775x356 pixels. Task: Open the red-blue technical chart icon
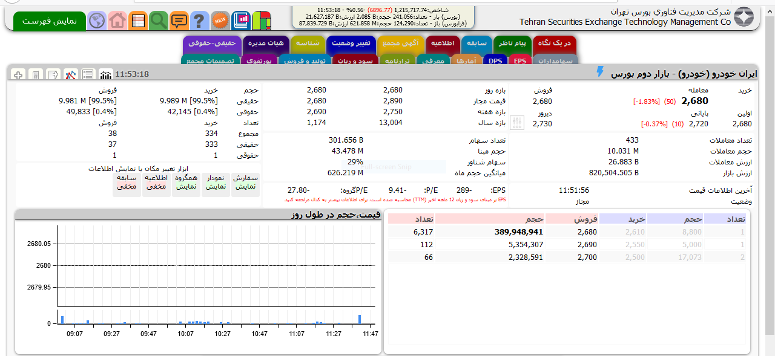tap(71, 75)
